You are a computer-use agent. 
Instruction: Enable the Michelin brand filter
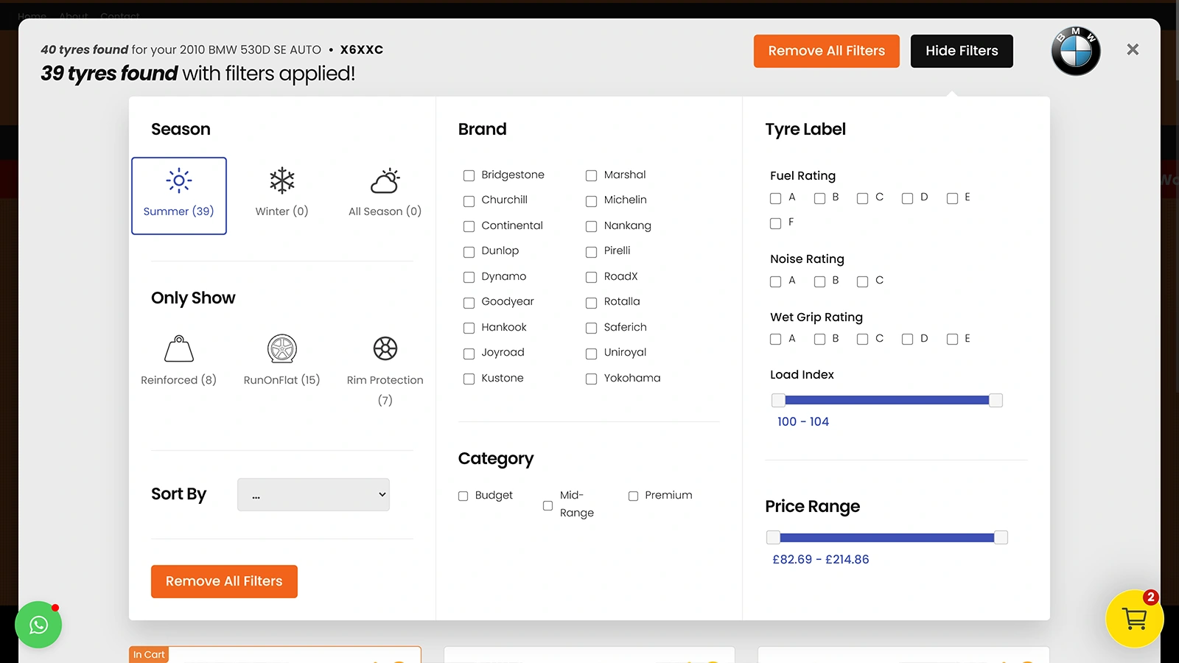591,201
